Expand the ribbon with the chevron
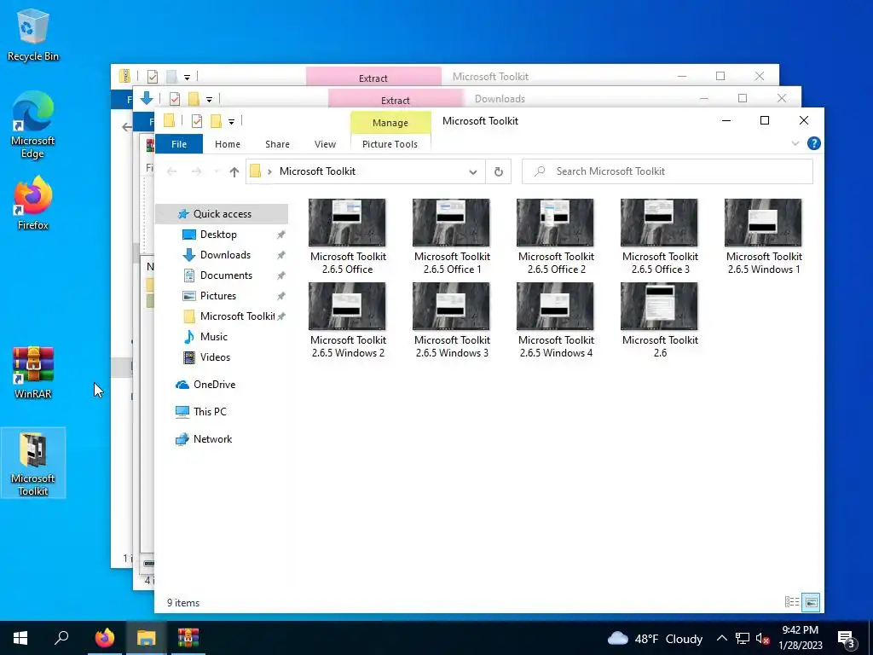Screen dimensions: 873x655 click(795, 143)
